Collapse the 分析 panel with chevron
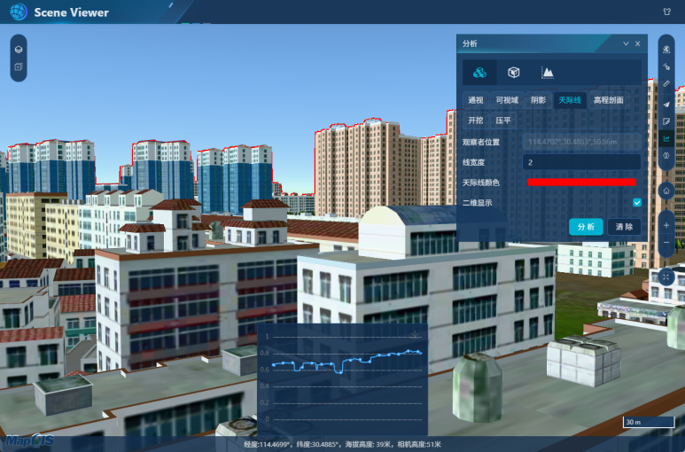This screenshot has width=685, height=452. (x=626, y=43)
